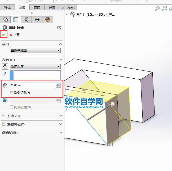This screenshot has width=172, height=171.
Task: Open the DimXpertManager crosshair tab
Action: point(37,20)
